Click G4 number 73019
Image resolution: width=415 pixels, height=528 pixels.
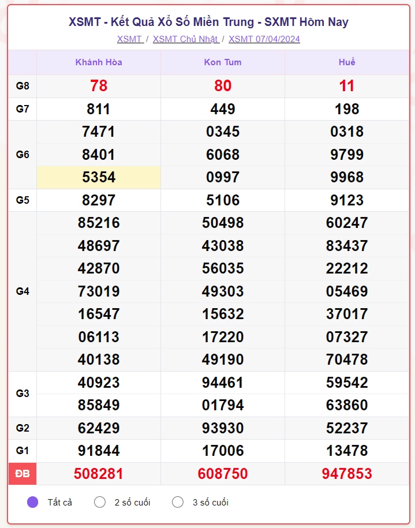pos(99,291)
